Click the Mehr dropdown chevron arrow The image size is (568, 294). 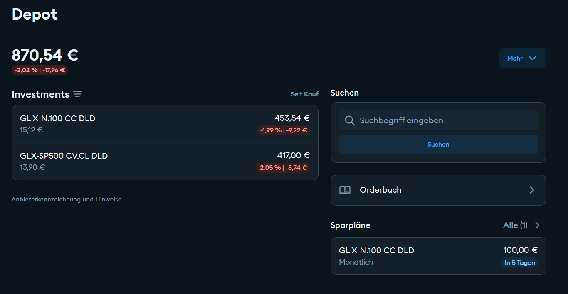click(532, 59)
